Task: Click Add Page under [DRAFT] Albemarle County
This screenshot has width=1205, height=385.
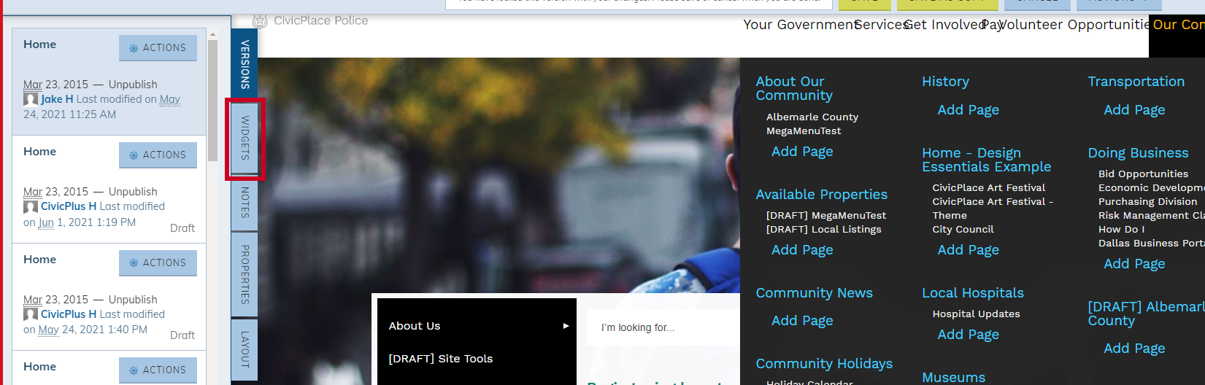Action: click(x=1134, y=349)
